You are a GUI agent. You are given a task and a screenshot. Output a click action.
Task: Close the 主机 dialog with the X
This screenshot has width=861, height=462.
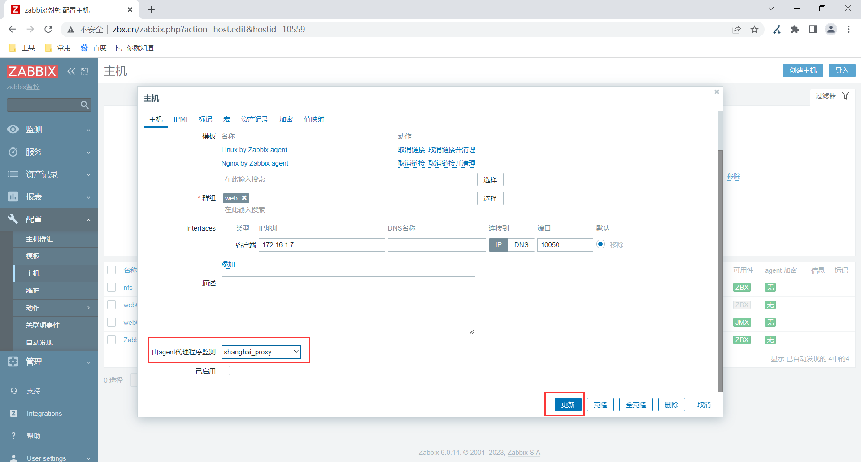point(717,92)
